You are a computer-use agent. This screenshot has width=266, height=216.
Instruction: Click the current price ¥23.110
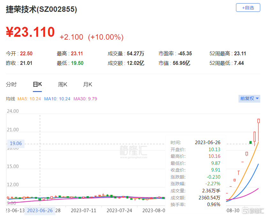(x=30, y=32)
